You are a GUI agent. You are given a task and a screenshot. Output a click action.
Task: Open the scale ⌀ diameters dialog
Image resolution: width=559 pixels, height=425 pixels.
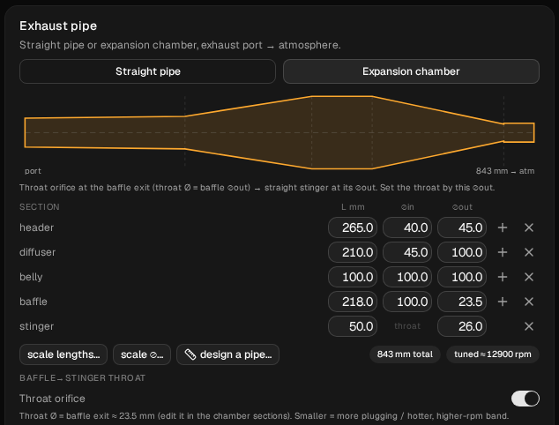click(142, 354)
